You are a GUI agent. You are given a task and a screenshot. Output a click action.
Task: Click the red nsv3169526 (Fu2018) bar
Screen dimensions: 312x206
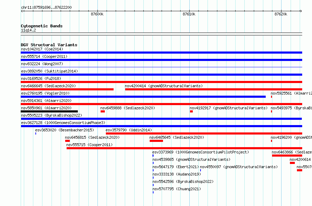pyautogui.click(x=161, y=82)
